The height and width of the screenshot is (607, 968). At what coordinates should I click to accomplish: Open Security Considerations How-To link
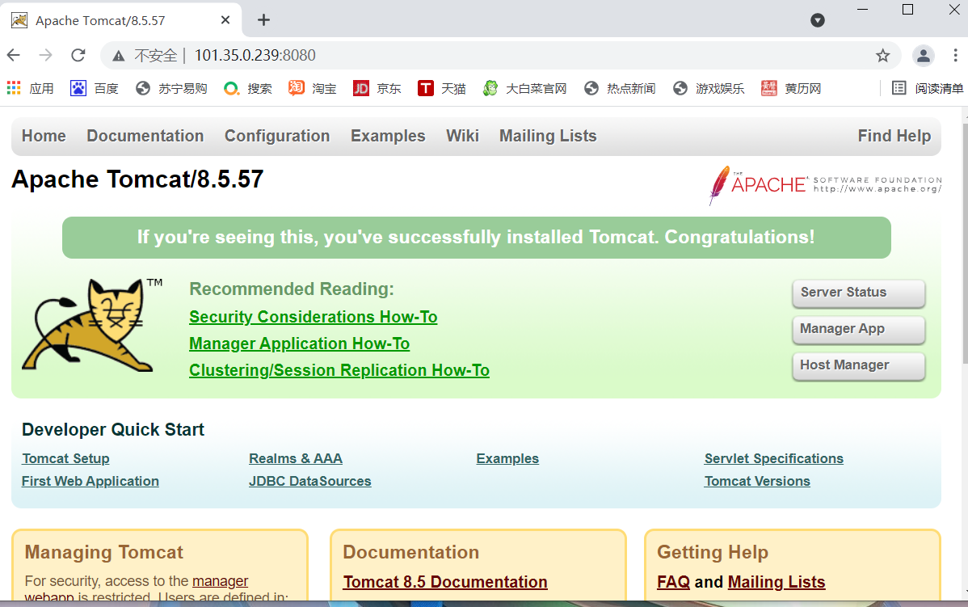[x=313, y=317]
